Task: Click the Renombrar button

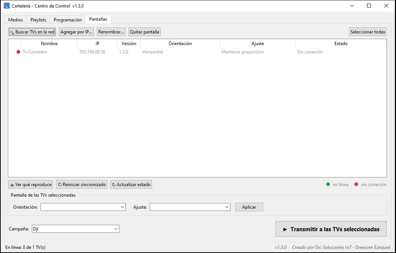Action: coord(111,32)
